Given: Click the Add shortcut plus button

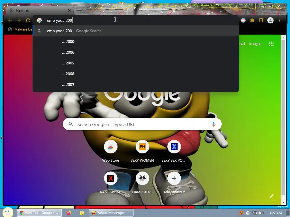Looking at the screenshot, I should pyautogui.click(x=174, y=178).
